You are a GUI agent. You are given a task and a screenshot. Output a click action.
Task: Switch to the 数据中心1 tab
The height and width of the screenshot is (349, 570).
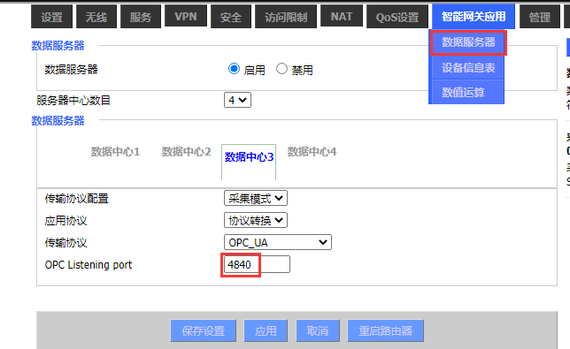click(115, 152)
